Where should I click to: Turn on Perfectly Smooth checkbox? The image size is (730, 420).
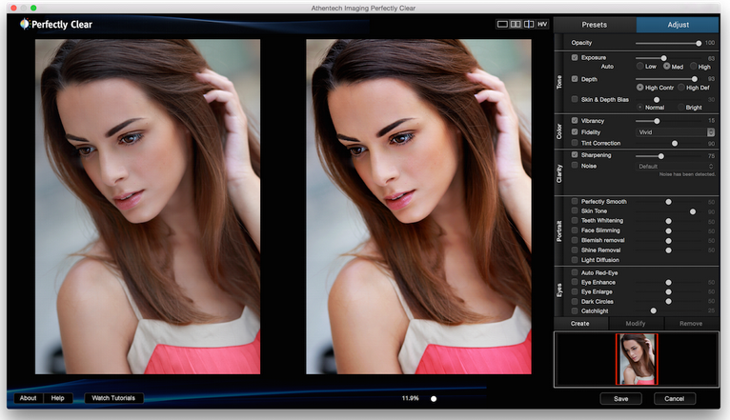[574, 202]
